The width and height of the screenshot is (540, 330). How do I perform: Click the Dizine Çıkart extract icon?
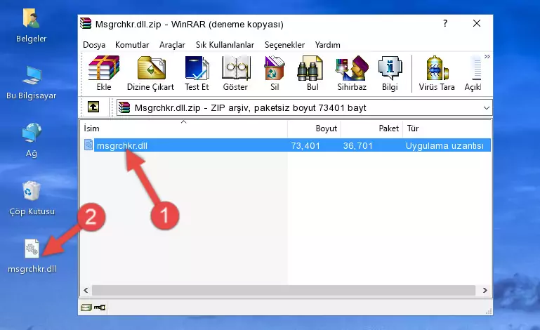[150, 73]
